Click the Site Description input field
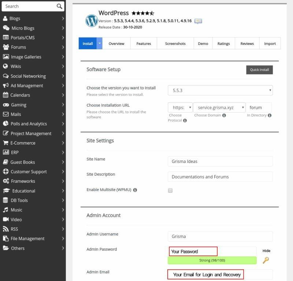This screenshot has height=281, width=293. pyautogui.click(x=220, y=176)
